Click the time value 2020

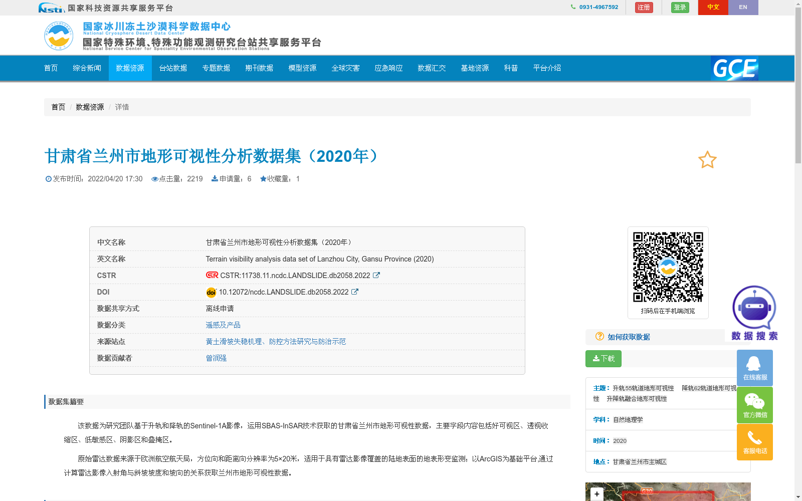click(620, 441)
